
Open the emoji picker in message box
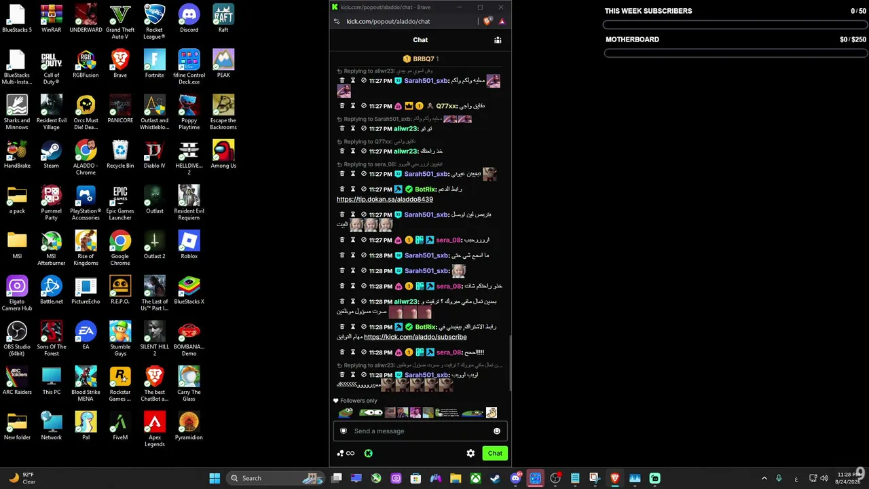click(x=497, y=431)
